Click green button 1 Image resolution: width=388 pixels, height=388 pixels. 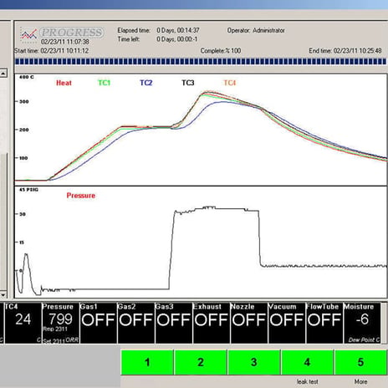tap(147, 362)
